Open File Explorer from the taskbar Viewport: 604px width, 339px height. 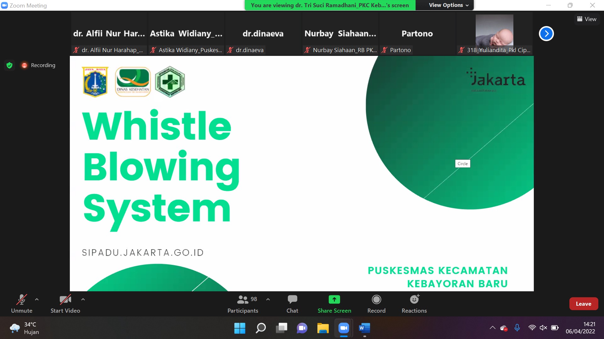(323, 328)
